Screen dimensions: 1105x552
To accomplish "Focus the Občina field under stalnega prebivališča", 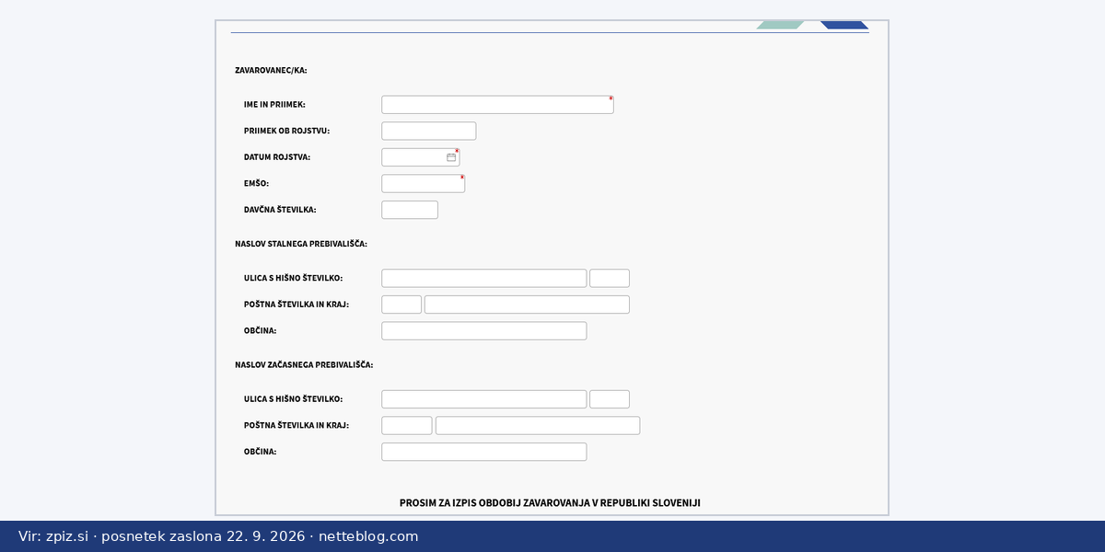I will 484,330.
